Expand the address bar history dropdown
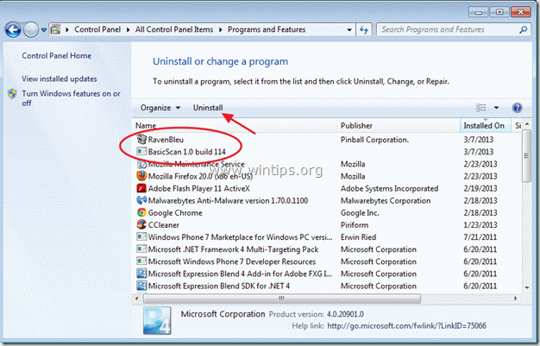Image resolution: width=540 pixels, height=346 pixels. [349, 30]
